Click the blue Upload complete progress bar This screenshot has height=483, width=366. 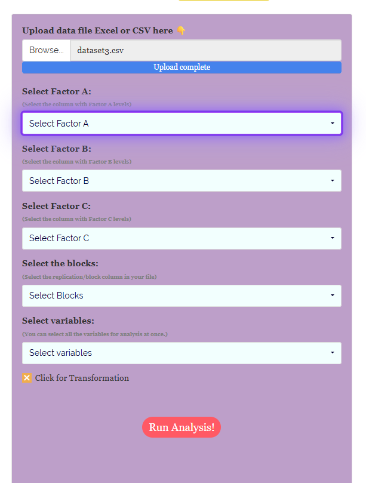(x=182, y=67)
